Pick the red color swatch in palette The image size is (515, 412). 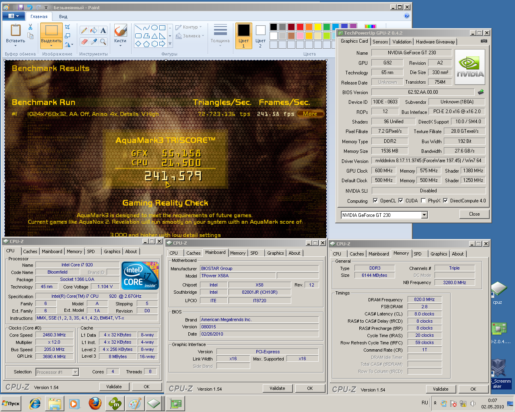(300, 27)
